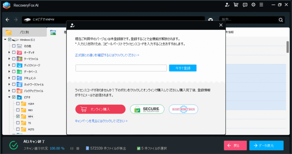Check the ディスクイメージ checkbox
The height and width of the screenshot is (154, 292).
(x=14, y=65)
